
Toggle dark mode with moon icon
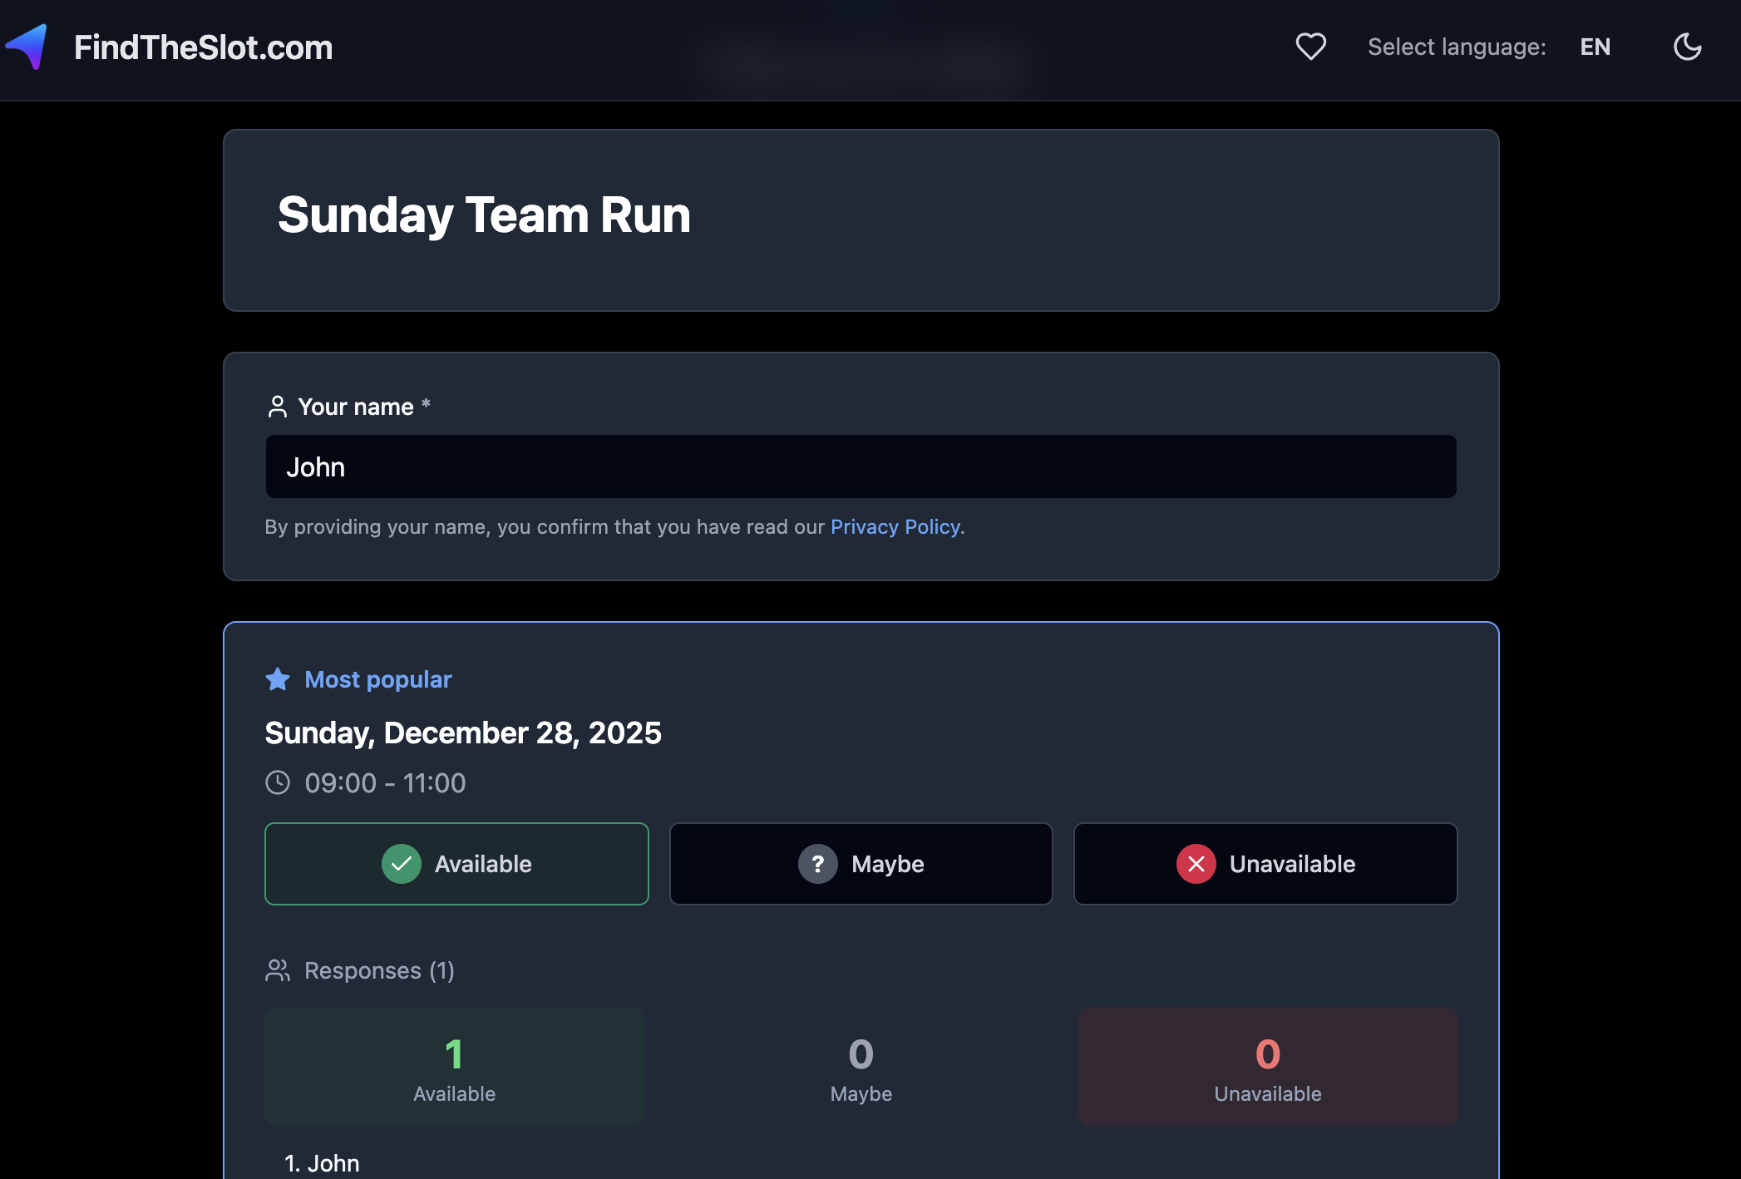[1687, 47]
